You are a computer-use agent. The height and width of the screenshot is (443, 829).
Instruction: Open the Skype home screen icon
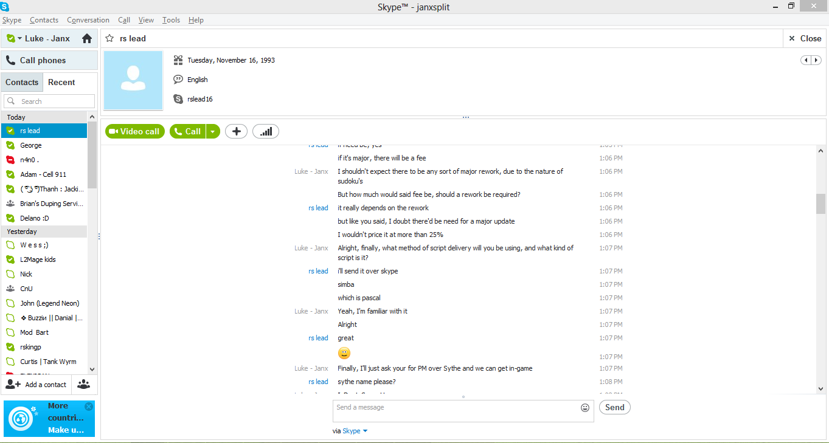[87, 38]
